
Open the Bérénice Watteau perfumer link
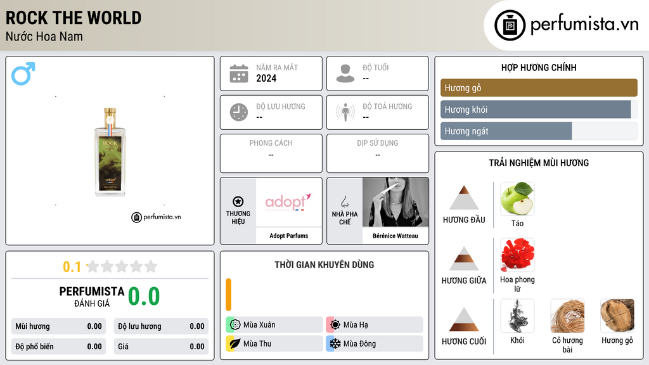pos(395,236)
